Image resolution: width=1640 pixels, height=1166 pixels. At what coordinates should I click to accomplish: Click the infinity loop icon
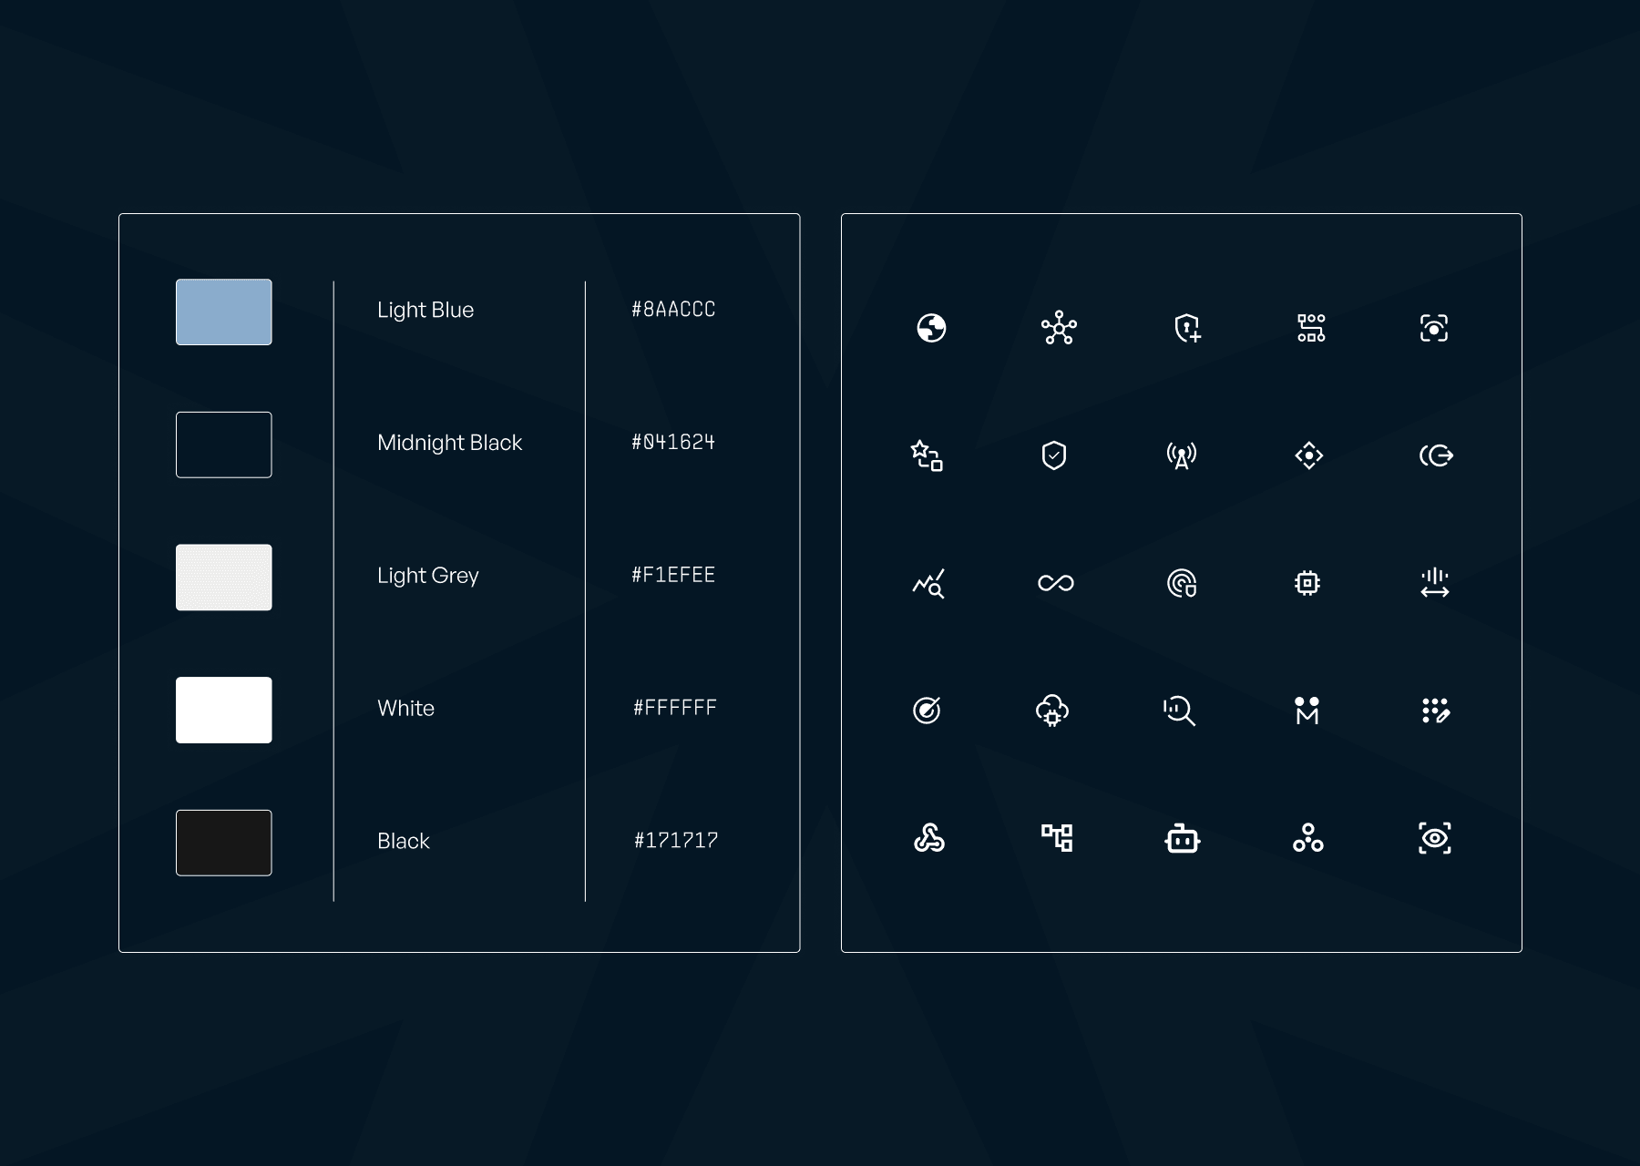pyautogui.click(x=1056, y=583)
